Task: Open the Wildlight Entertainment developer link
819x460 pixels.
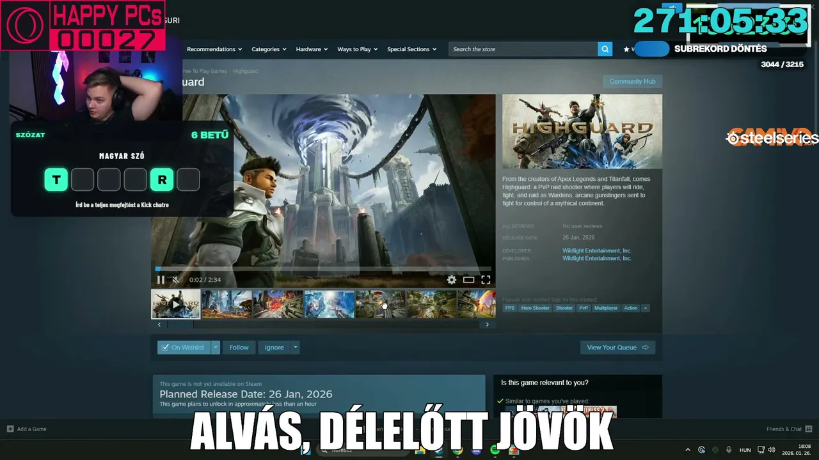Action: coord(597,250)
